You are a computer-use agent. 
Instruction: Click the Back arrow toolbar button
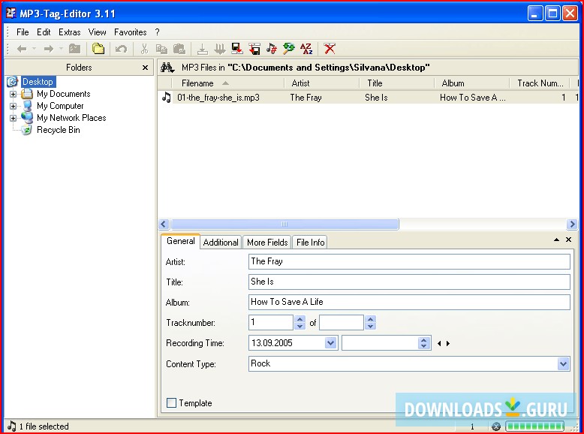(22, 49)
